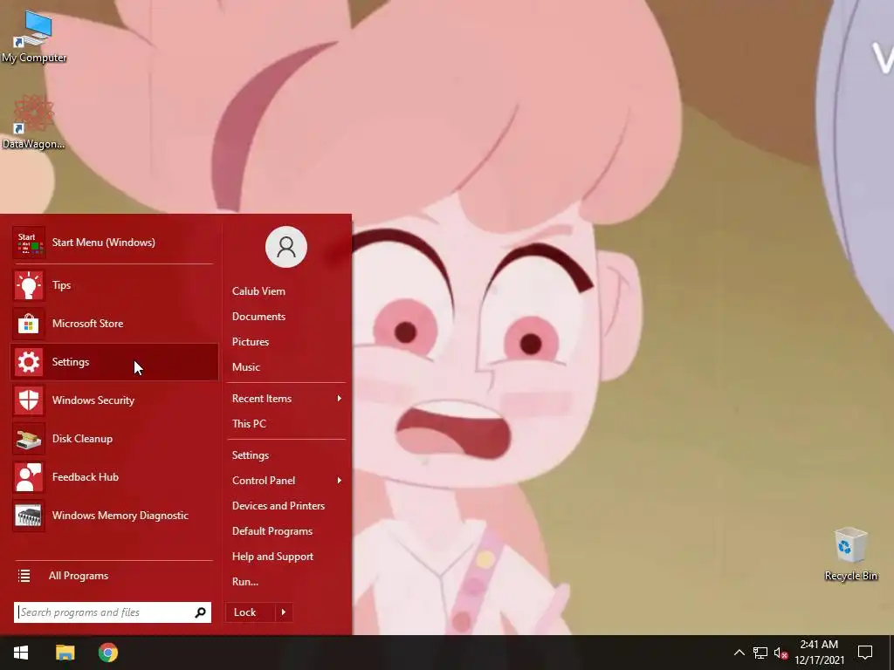This screenshot has width=894, height=670.
Task: Click the Feedback Hub label
Action: point(86,477)
